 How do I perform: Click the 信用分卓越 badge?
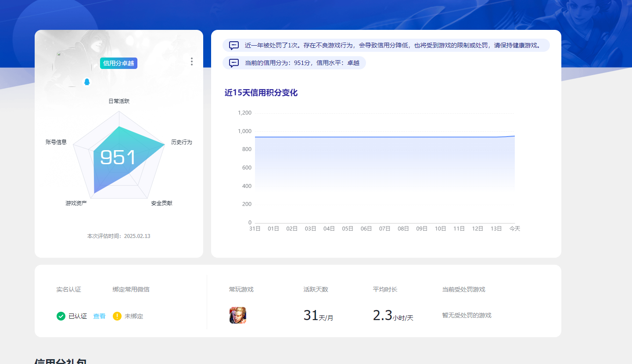click(118, 63)
